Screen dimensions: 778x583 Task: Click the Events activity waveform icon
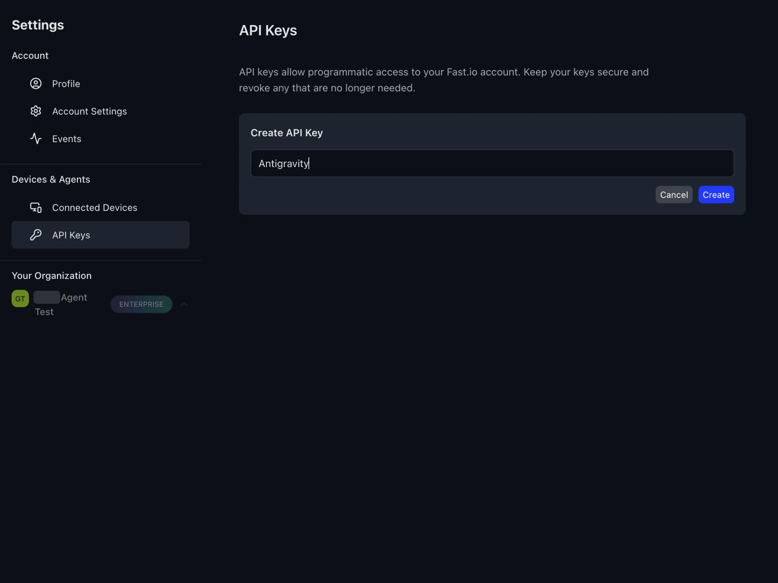tap(35, 139)
